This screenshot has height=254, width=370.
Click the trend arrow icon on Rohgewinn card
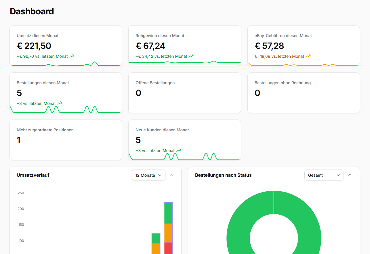pyautogui.click(x=191, y=56)
